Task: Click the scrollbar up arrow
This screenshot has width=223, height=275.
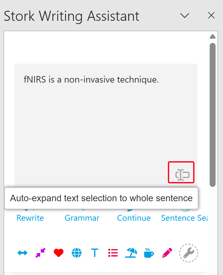Action: coord(213,36)
